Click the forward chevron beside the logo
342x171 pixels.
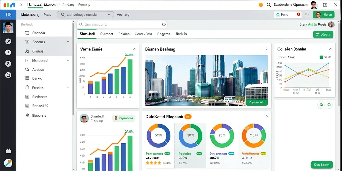click(21, 5)
